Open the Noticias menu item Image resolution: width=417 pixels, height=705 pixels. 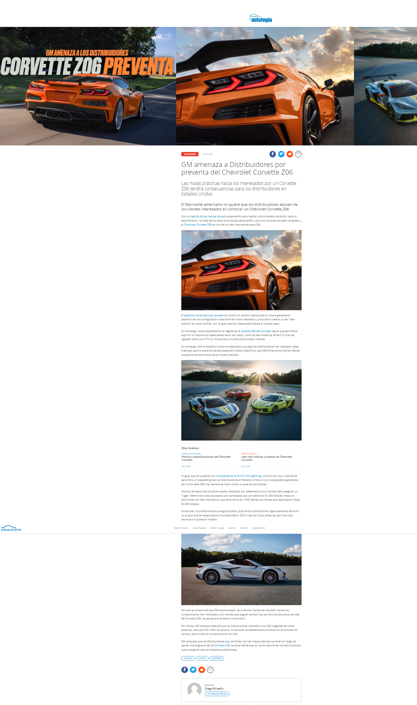tap(244, 528)
